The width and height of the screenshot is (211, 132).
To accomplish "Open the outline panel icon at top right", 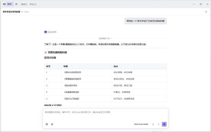I will pyautogui.click(x=206, y=12).
